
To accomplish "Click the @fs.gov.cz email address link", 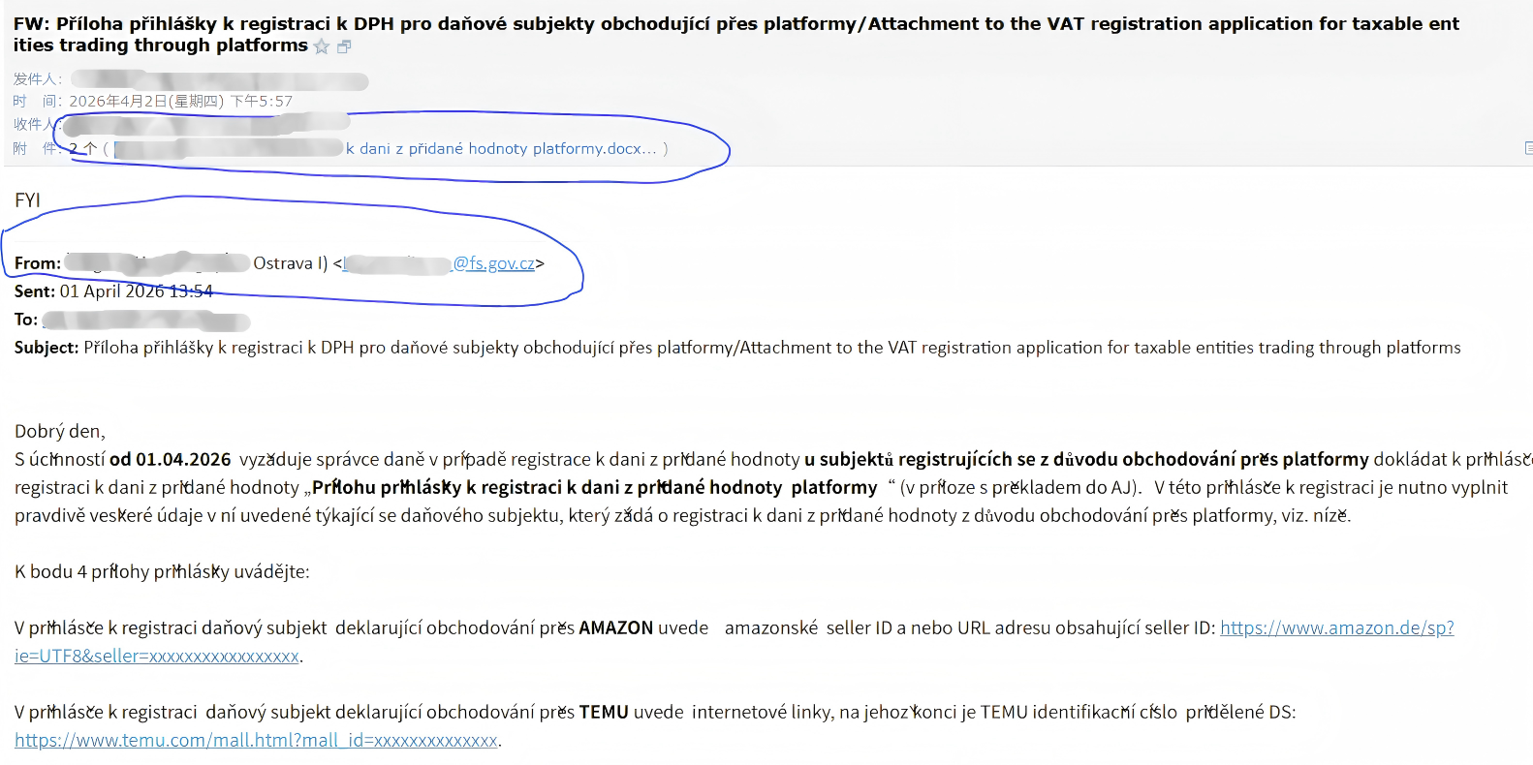I will pyautogui.click(x=493, y=263).
